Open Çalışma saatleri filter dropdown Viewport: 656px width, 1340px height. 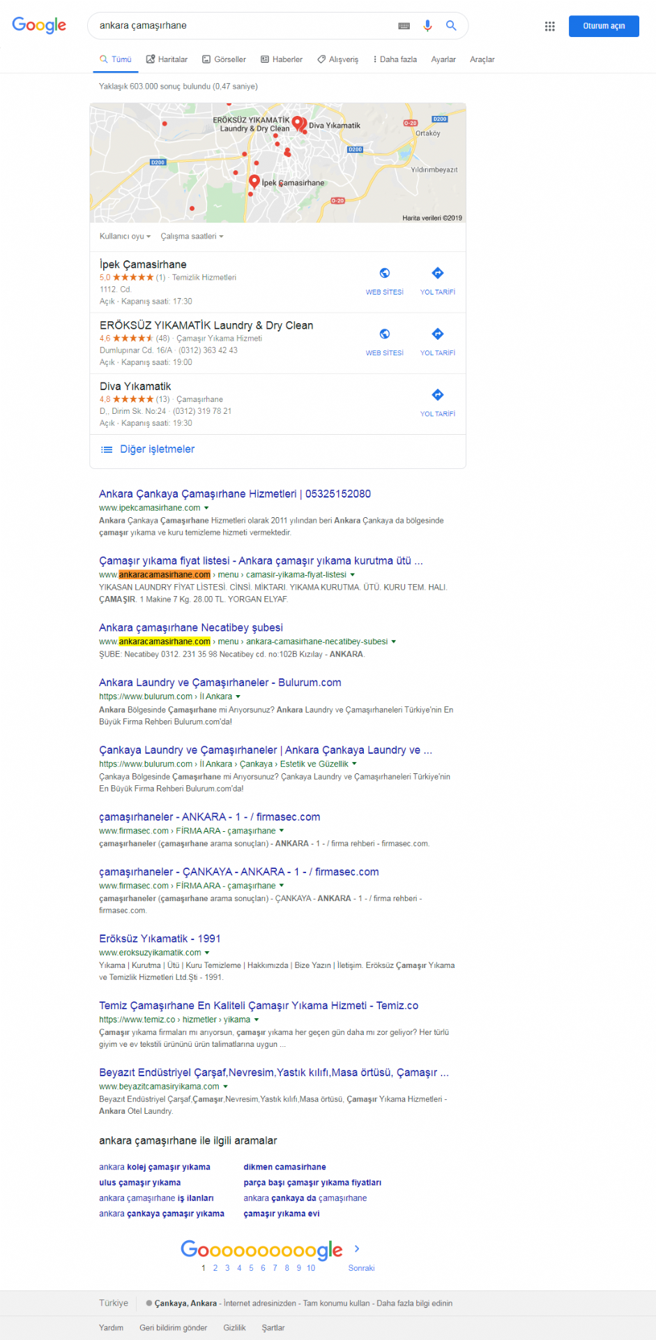192,237
